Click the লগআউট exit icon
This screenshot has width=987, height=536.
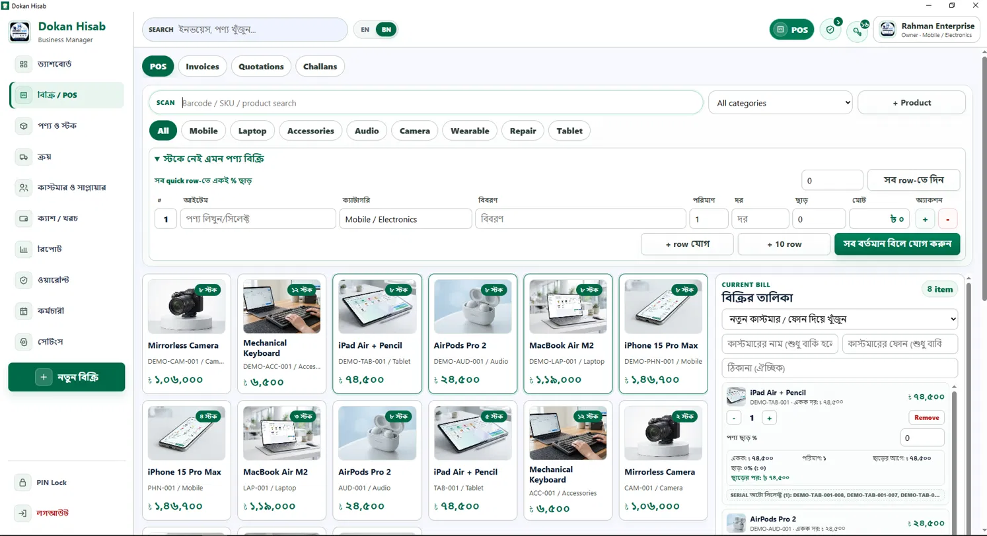click(22, 513)
